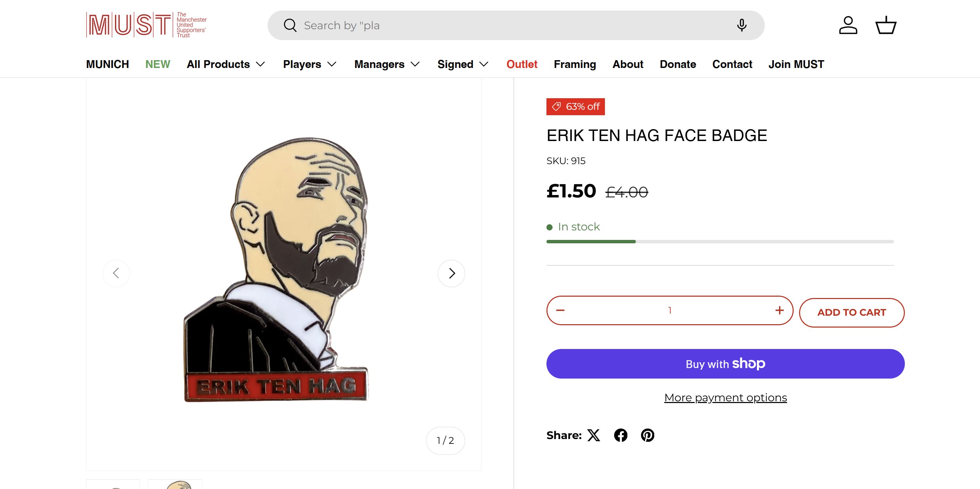Expand the Players dropdown
980x489 pixels.
point(310,64)
